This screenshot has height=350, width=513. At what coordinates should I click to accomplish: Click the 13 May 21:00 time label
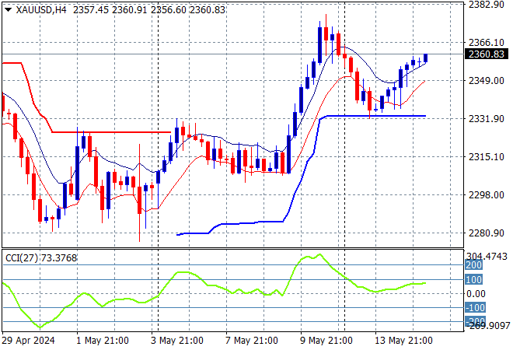pos(403,341)
